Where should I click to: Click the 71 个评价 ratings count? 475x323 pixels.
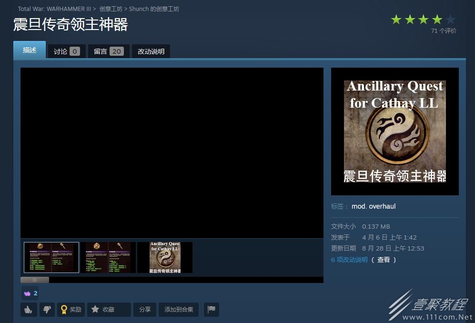444,30
